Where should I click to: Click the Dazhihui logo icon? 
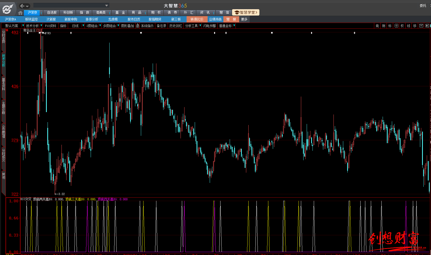(8, 9)
